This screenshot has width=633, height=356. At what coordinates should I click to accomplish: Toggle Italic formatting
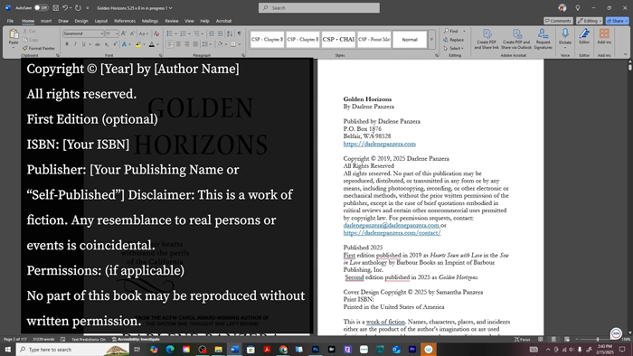click(75, 44)
